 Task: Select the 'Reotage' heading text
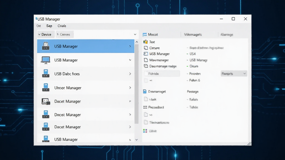pyautogui.click(x=193, y=92)
